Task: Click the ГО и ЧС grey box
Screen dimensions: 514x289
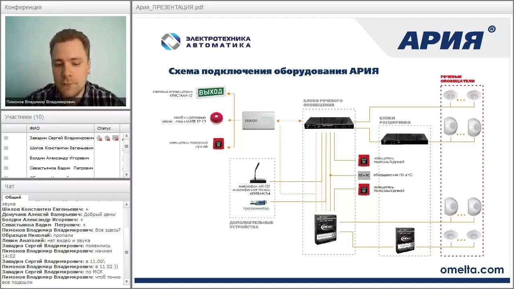Action: pos(364,175)
